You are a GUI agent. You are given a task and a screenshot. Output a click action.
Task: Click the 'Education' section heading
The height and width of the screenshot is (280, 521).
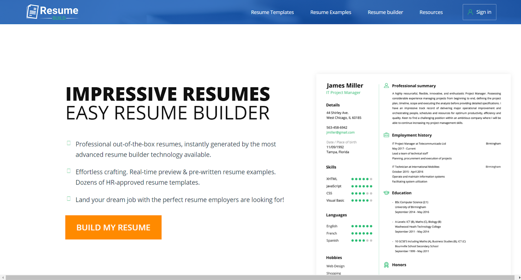[401, 193]
